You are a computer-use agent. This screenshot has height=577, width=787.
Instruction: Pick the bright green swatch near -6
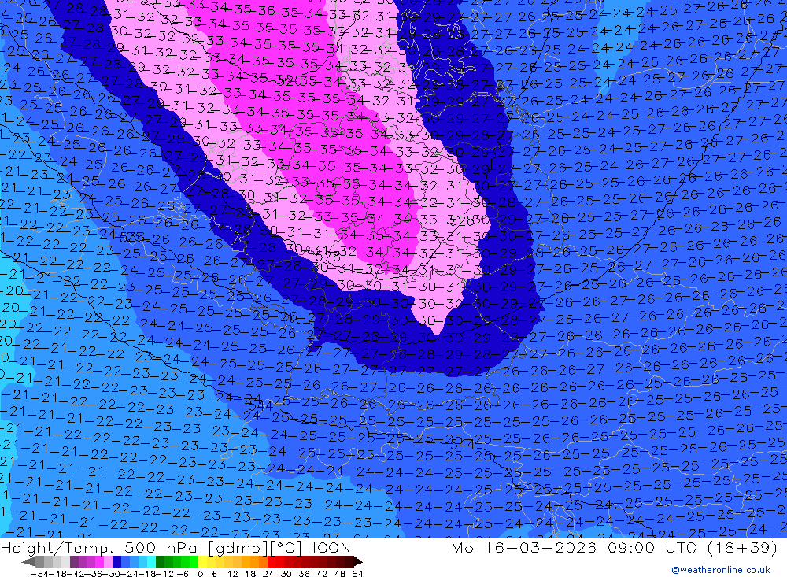194,561
